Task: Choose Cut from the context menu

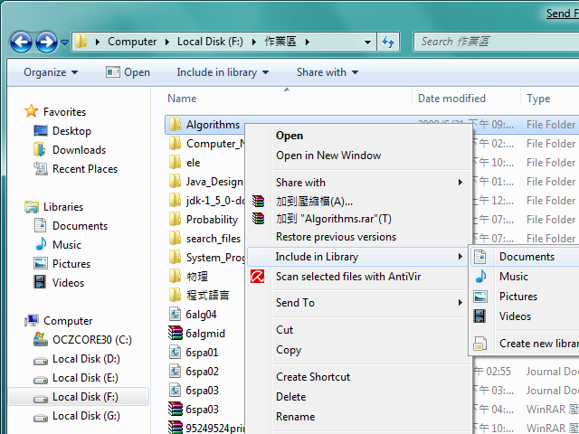Action: pos(284,329)
